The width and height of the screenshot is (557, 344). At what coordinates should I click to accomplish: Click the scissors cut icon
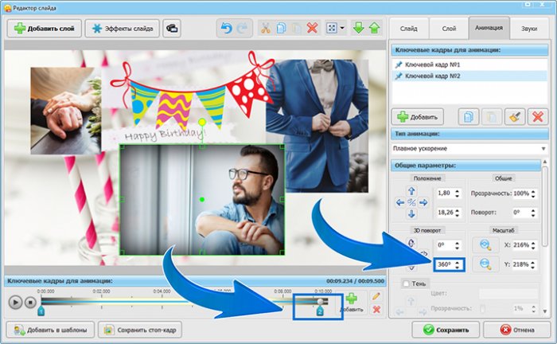coord(267,29)
